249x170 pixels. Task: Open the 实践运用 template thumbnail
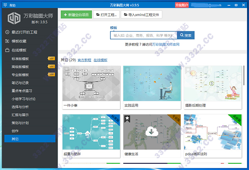[152, 83]
